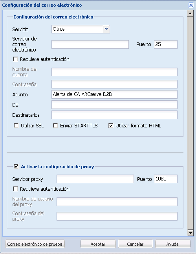Close the dialog with the X icon
This screenshot has height=254, width=196.
point(191,5)
